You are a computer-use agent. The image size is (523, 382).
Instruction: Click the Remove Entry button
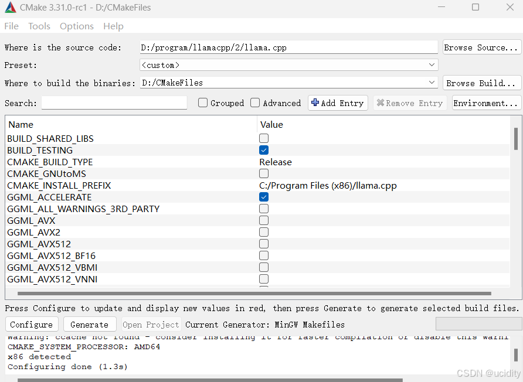(410, 103)
